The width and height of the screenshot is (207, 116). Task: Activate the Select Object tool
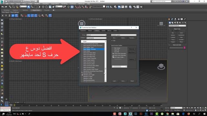click(29, 7)
